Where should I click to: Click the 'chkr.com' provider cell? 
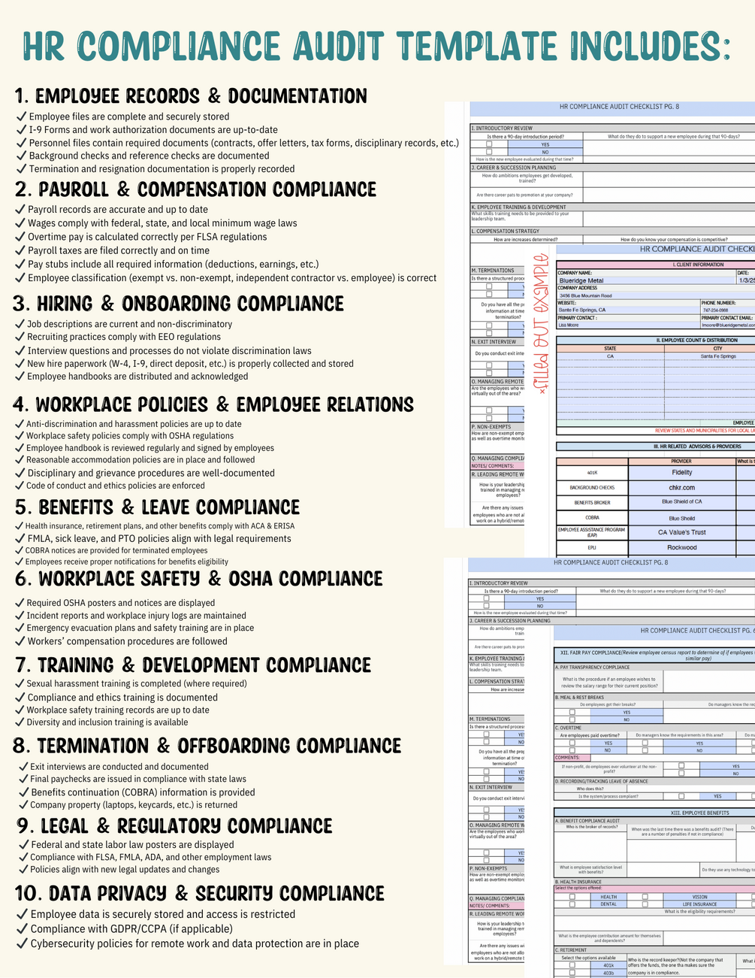[682, 488]
